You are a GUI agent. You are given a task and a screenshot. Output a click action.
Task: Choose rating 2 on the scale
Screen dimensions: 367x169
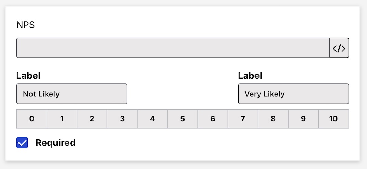click(x=92, y=119)
